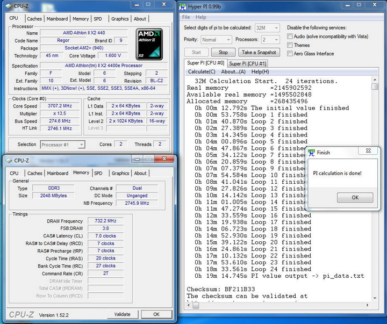Click the PI value output pi_data.txt line
Viewport: 387px width, 324px height.
[x=279, y=276]
